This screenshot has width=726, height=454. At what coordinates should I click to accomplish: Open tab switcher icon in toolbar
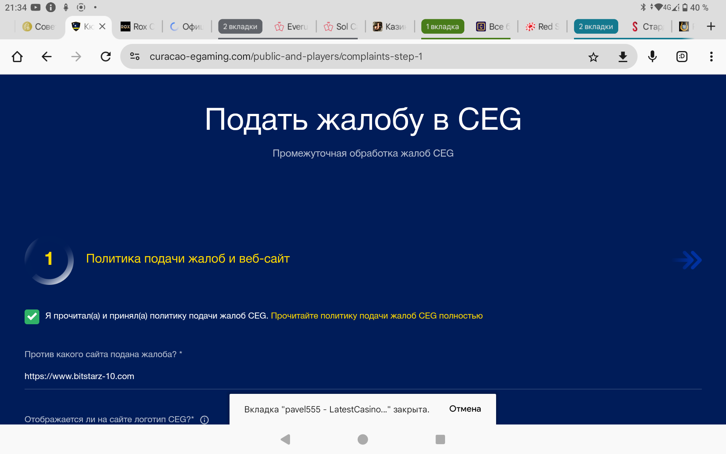(x=682, y=57)
